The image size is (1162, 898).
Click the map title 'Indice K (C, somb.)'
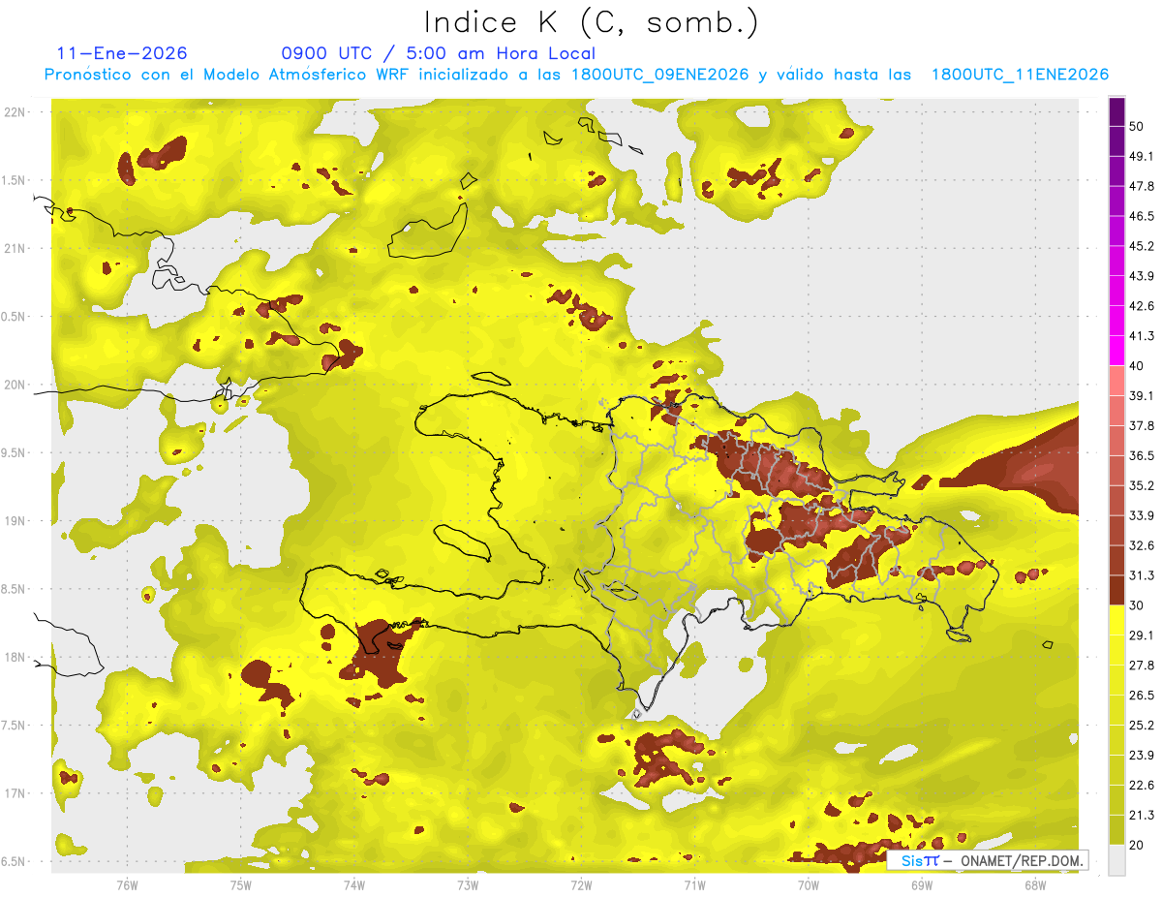point(591,22)
